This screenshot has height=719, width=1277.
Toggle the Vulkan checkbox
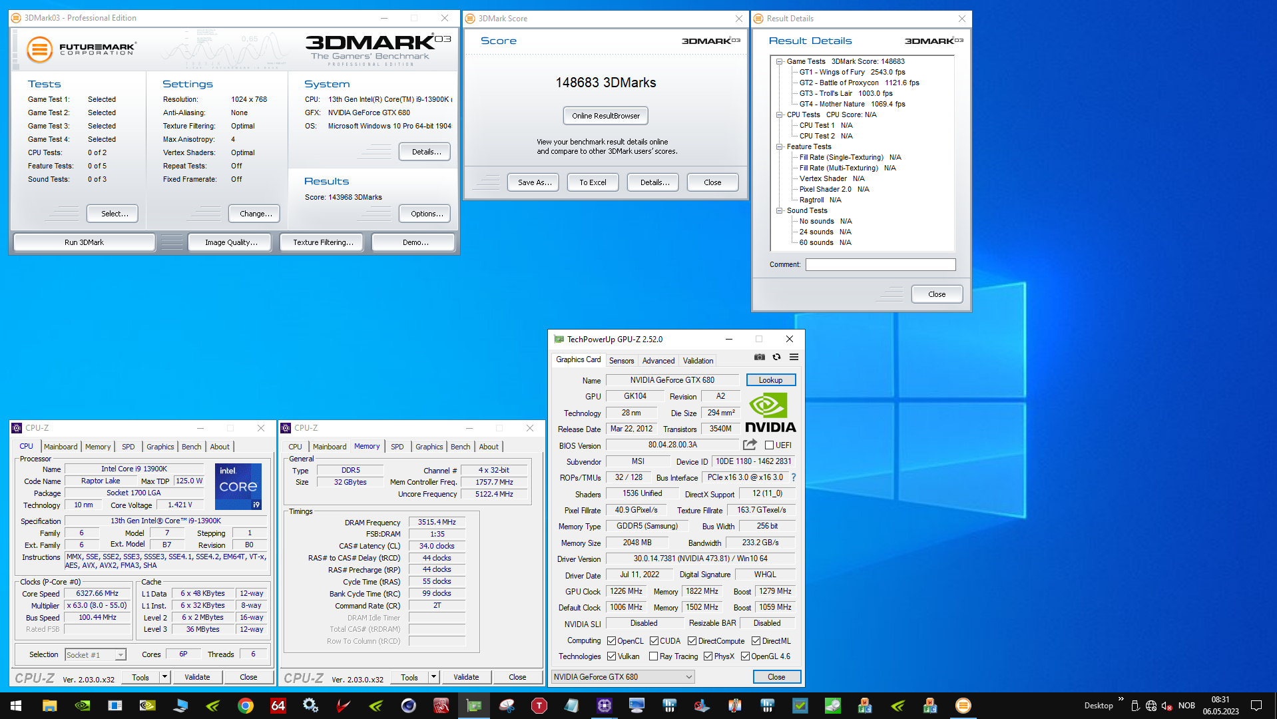[611, 656]
